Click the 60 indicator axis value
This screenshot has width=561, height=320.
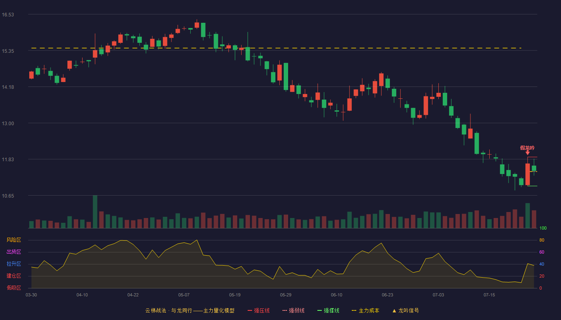coord(542,252)
